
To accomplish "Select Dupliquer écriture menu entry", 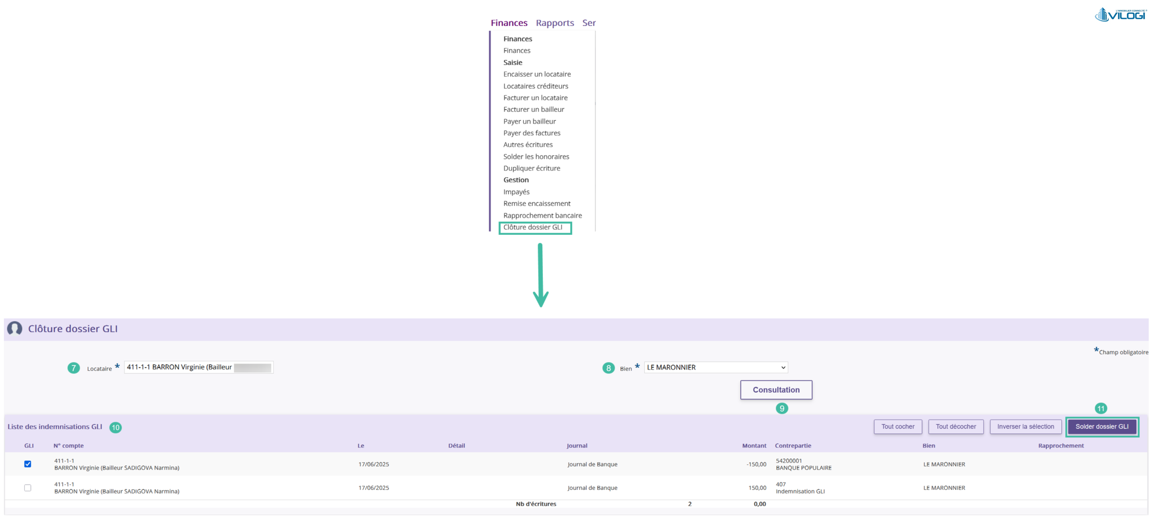I will coord(531,168).
